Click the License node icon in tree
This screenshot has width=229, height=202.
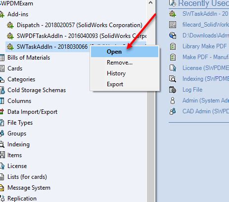coord(2,166)
